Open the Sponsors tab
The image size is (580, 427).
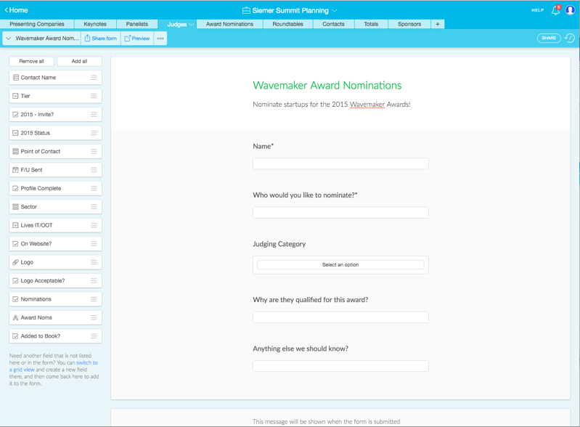point(409,24)
